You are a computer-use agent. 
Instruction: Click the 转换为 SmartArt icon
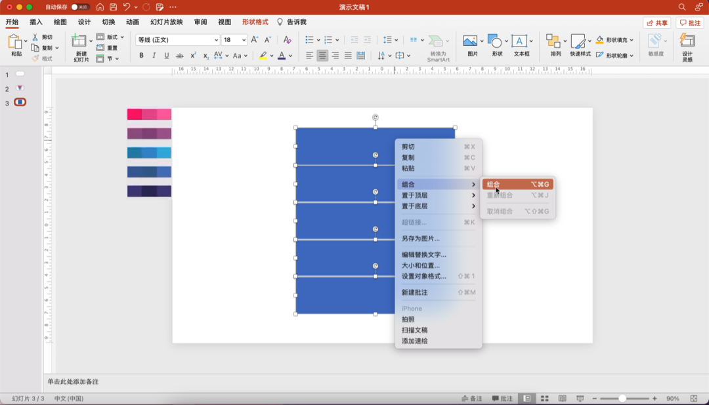437,42
